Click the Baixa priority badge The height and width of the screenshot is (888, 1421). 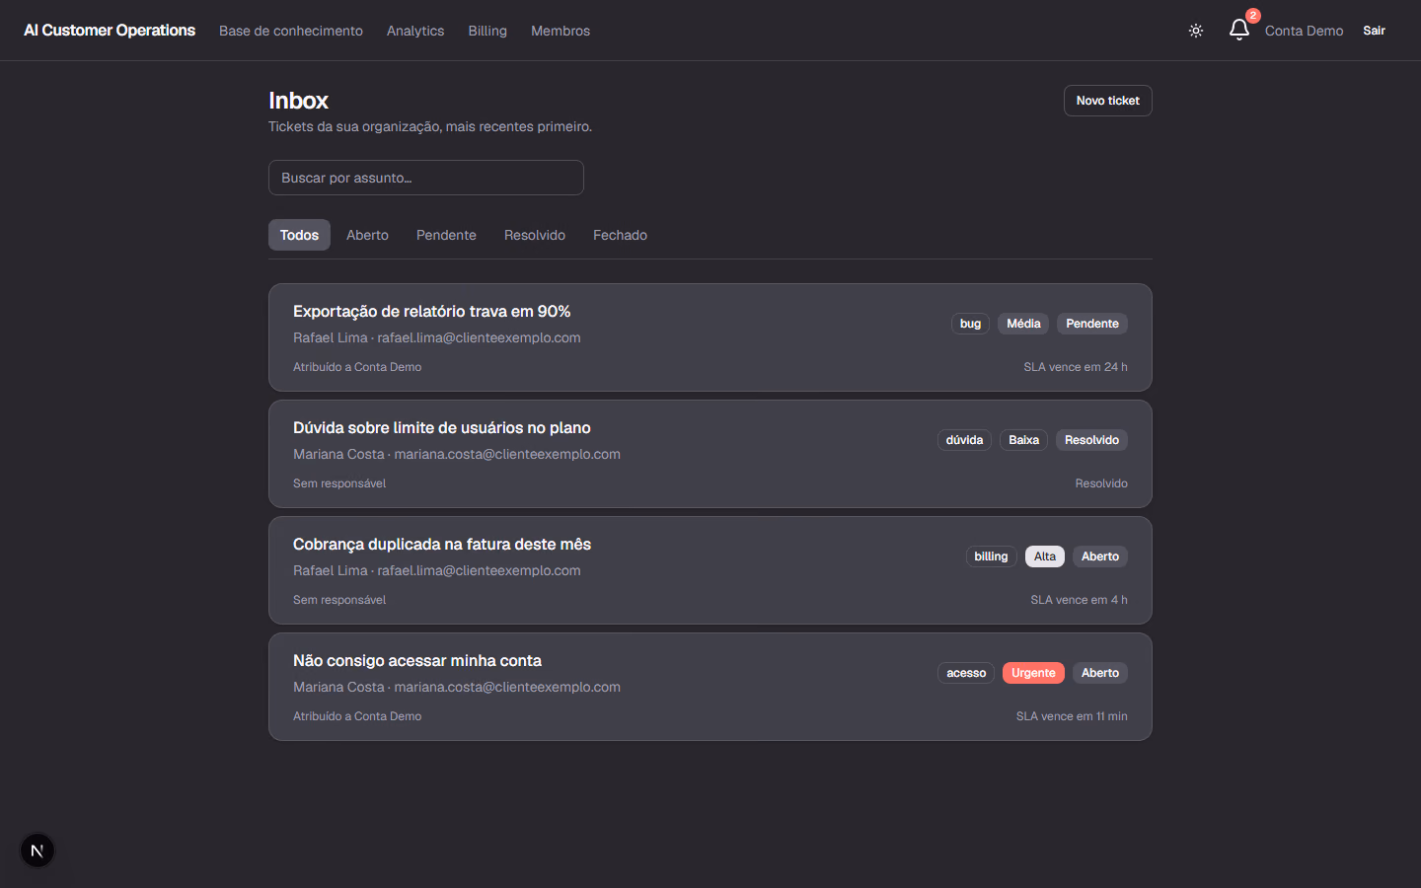coord(1023,440)
